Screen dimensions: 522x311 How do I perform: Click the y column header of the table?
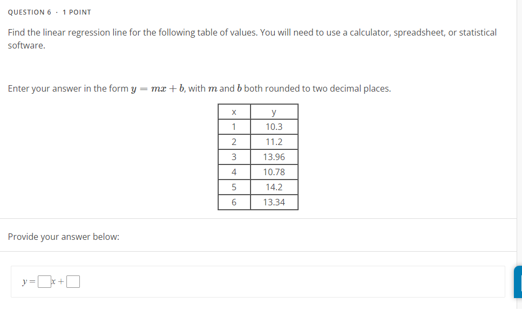pos(274,111)
